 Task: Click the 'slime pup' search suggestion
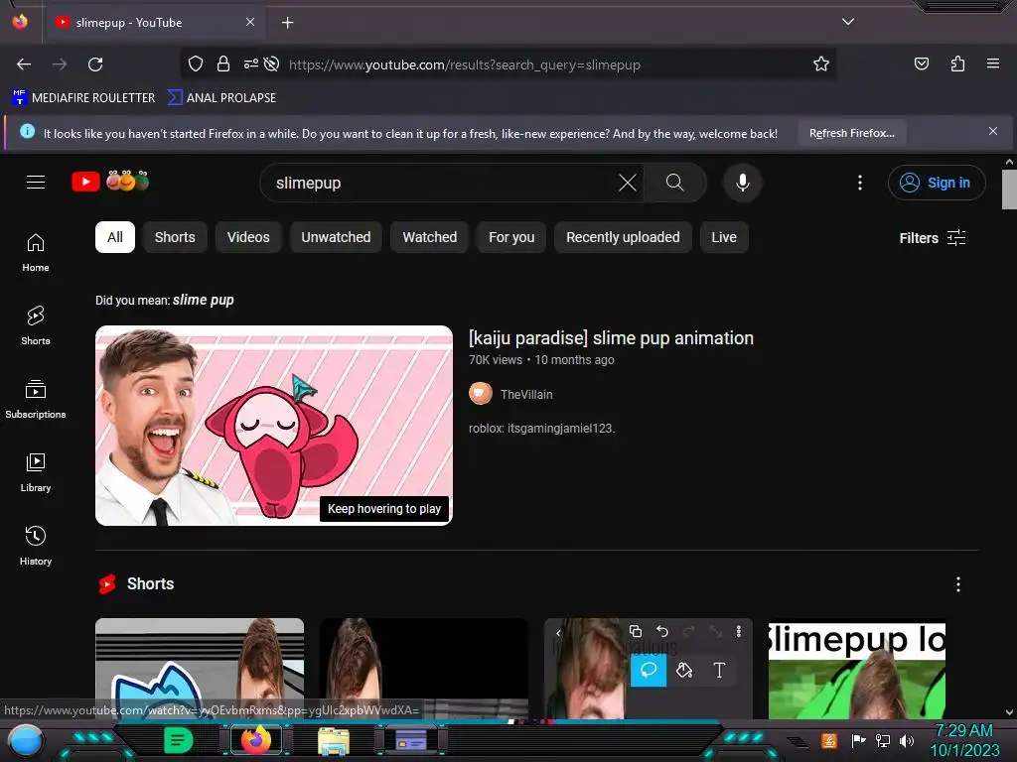[203, 300]
